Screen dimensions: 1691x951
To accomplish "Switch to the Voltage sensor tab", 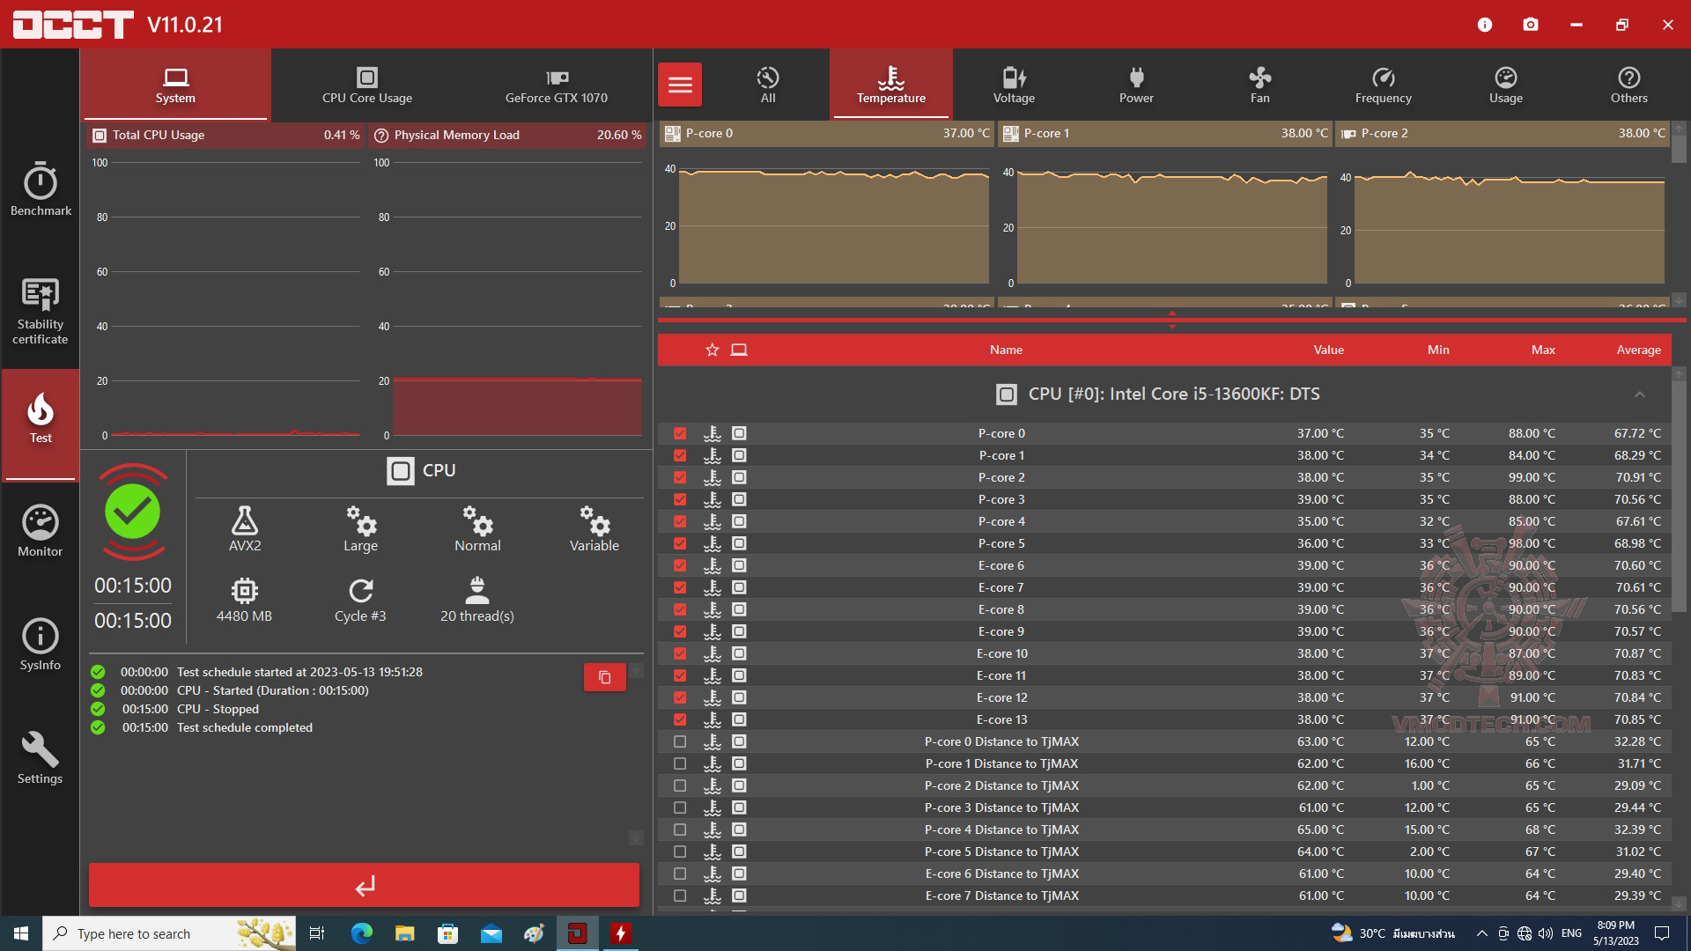I will [1014, 85].
